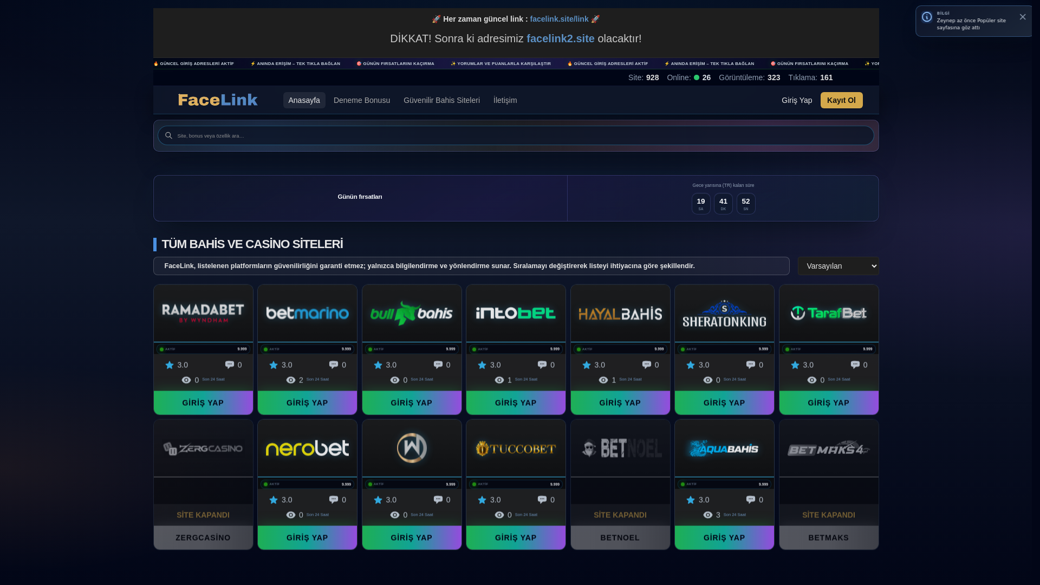
Task: Open the Intobet logo thumbnail
Action: [516, 313]
